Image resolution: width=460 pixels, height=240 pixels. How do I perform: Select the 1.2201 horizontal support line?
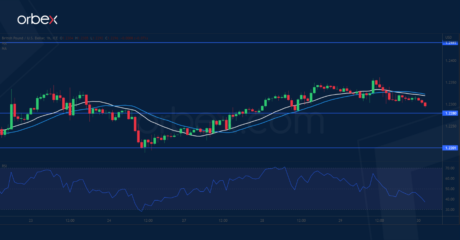coord(230,147)
